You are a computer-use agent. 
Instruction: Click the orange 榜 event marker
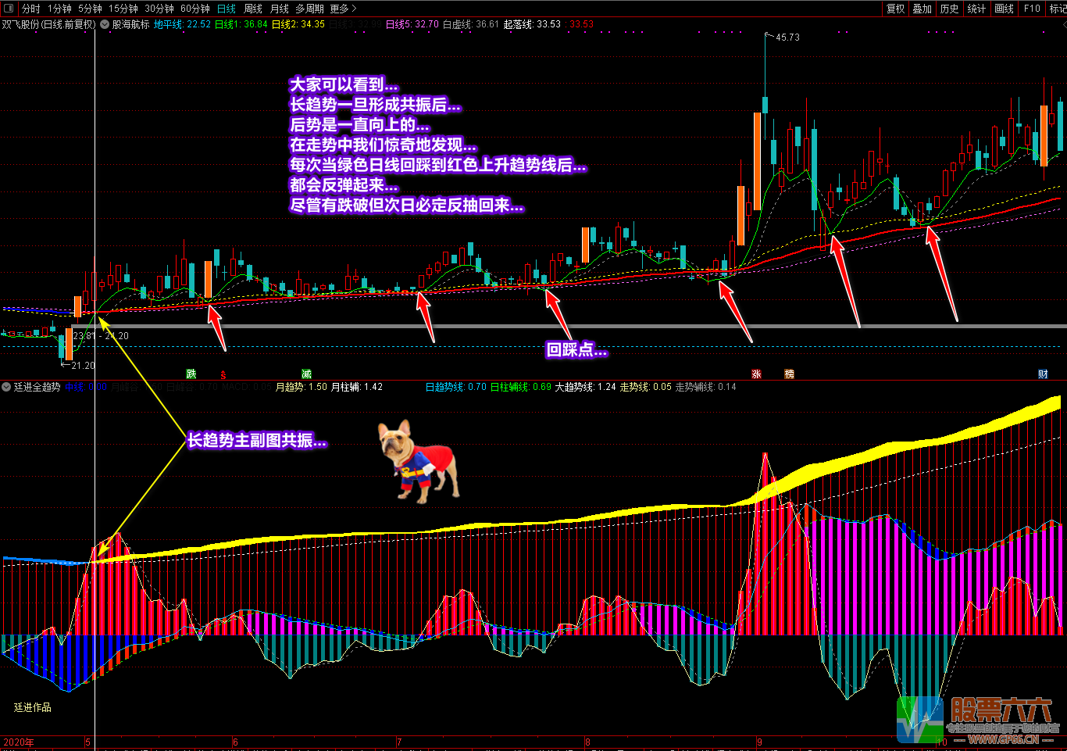789,374
